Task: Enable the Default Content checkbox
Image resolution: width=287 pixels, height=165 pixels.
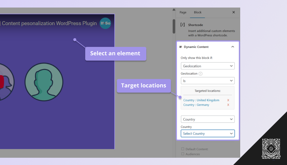Action: coord(183,149)
